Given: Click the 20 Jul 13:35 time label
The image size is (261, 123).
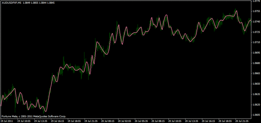Looking at the screenshot, I should (x=192, y=121).
